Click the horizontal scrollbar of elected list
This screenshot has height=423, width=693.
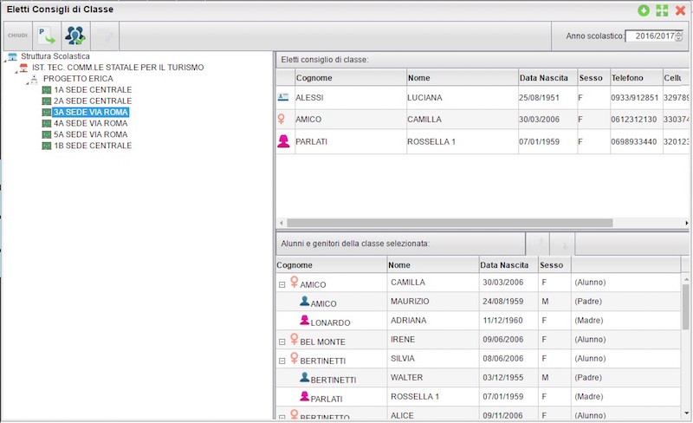coord(450,223)
